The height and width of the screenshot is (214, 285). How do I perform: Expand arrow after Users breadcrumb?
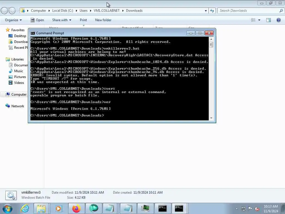pos(91,11)
